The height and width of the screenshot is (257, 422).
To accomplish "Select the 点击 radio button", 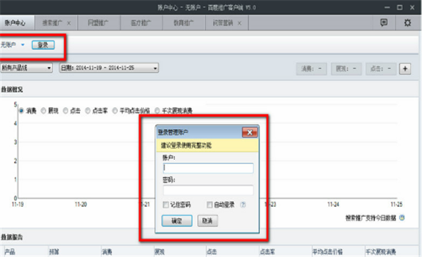I will click(x=65, y=111).
